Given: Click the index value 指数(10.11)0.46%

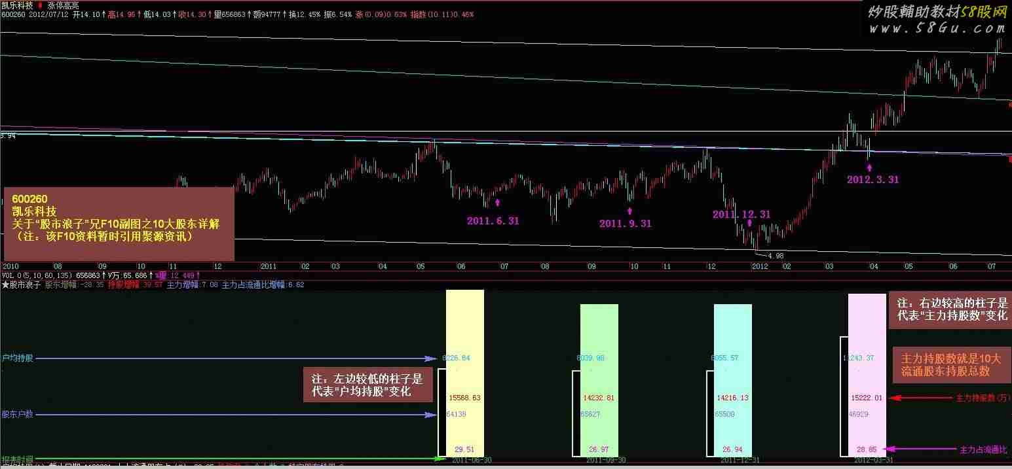Looking at the screenshot, I should pos(442,13).
